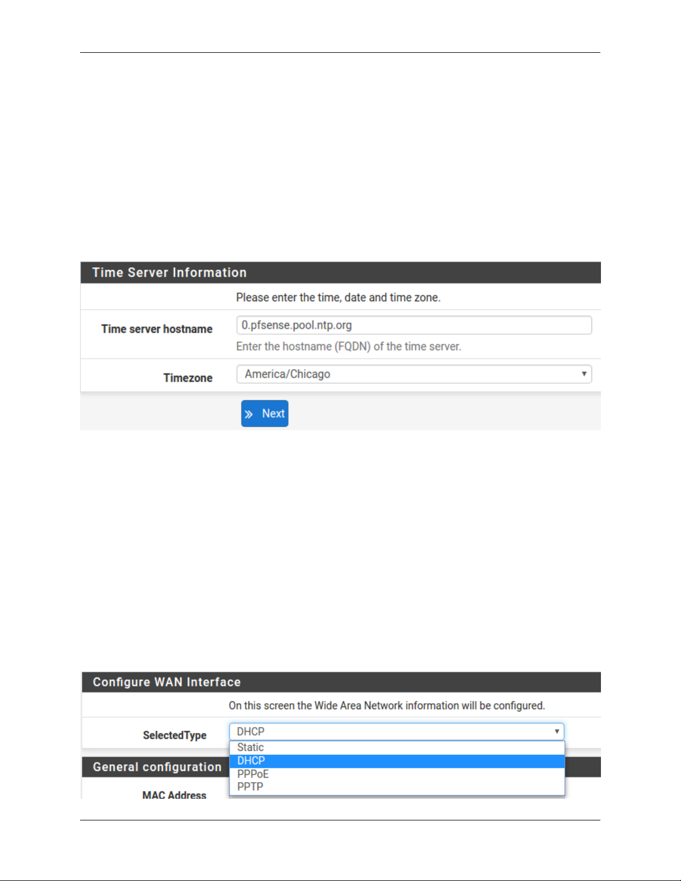Image resolution: width=681 pixels, height=881 pixels.
Task: Click the Timezone dropdown arrow
Action: [x=584, y=374]
